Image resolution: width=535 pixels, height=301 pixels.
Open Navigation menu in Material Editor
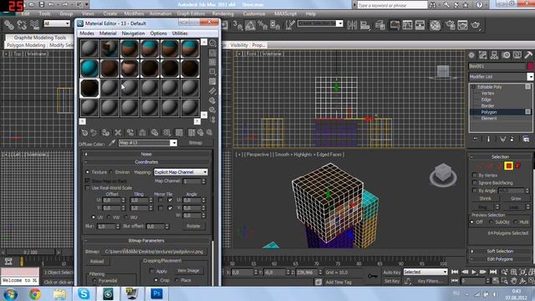[x=133, y=33]
